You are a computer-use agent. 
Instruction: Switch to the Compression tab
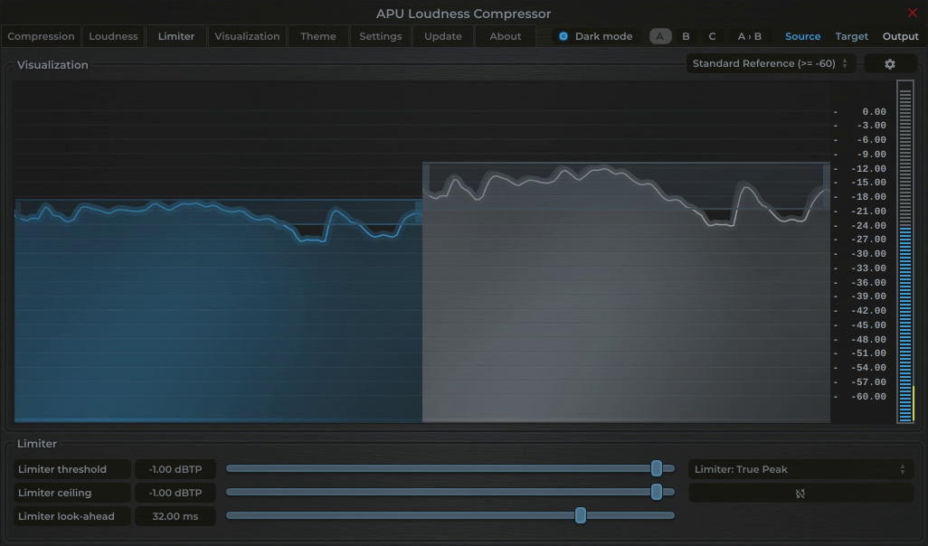click(x=41, y=36)
